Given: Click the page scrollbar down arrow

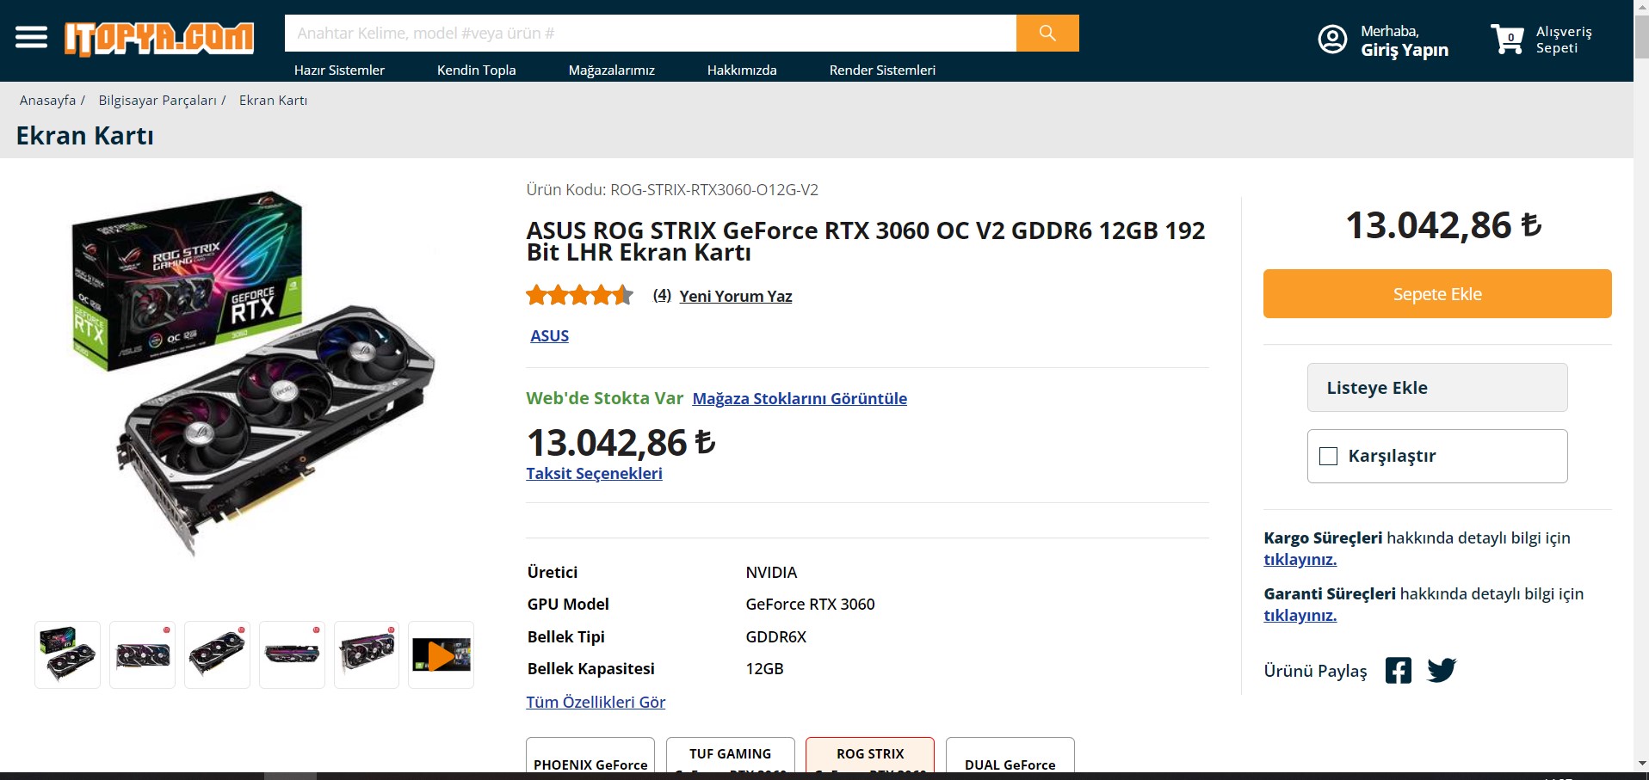Looking at the screenshot, I should [1641, 763].
